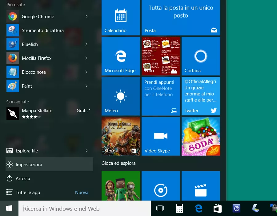
Task: Launch Microsoft Edge from its tile
Action: 121,56
